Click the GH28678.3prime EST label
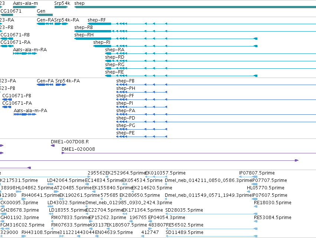 (x=20, y=210)
